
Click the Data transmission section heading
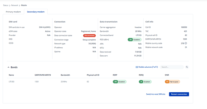pos(109,22)
